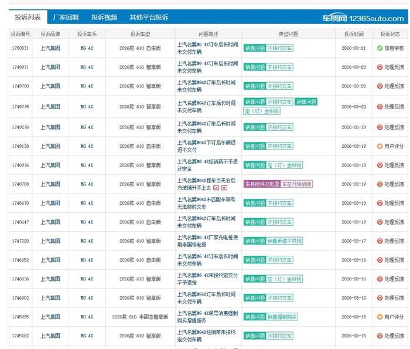The image size is (410, 349).
Task: Open the 投诉列表 tab
Action: click(x=28, y=17)
